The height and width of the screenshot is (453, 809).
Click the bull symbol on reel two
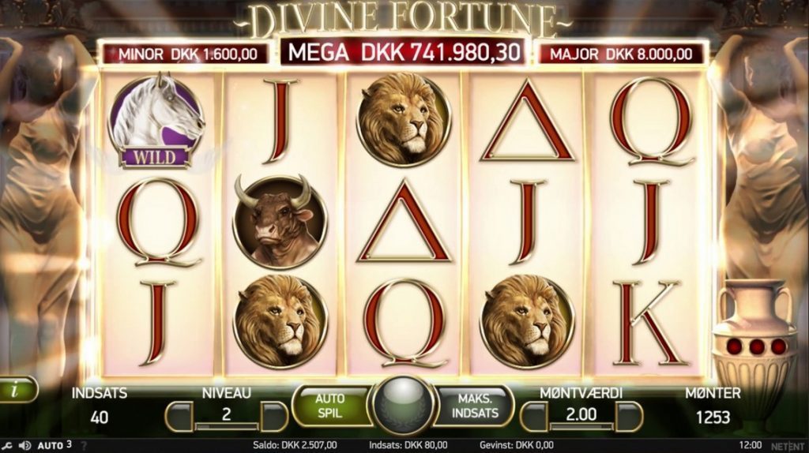(279, 222)
